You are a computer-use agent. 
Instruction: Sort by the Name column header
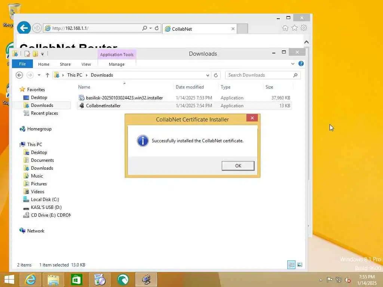(84, 87)
